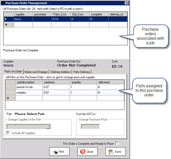Click the Close button label
Viewport: 171px width, 159px height.
pos(90,152)
